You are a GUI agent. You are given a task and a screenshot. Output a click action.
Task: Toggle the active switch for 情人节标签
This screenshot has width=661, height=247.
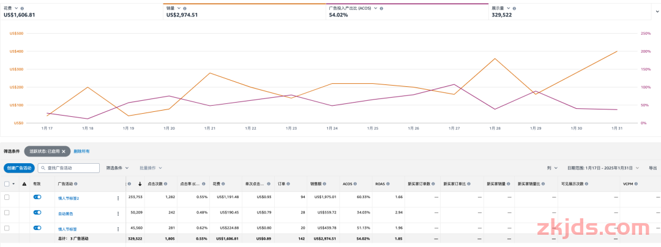tap(37, 228)
